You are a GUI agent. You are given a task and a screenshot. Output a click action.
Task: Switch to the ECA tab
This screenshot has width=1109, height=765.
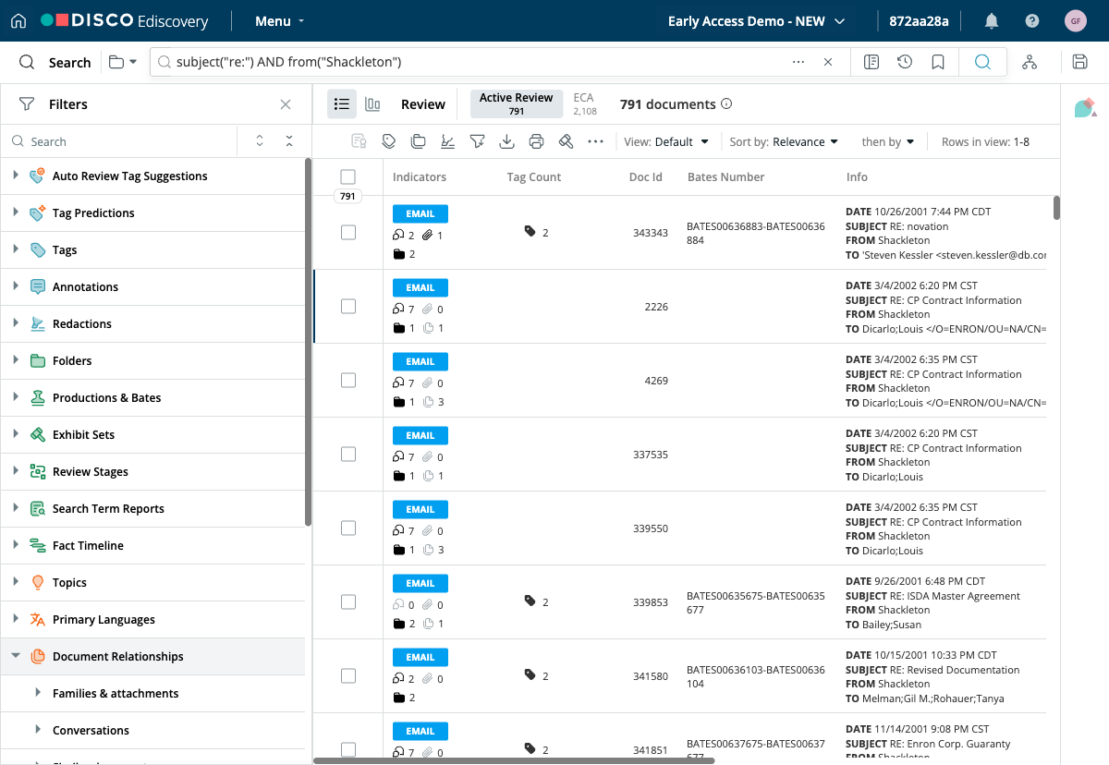click(x=584, y=103)
